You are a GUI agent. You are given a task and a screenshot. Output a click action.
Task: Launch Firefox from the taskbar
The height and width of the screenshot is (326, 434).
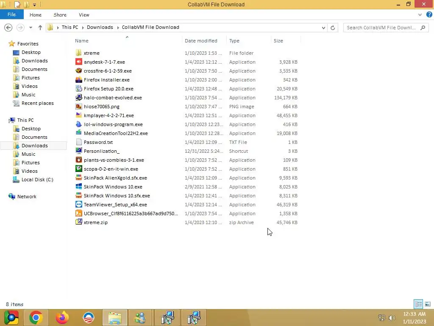pos(62,318)
